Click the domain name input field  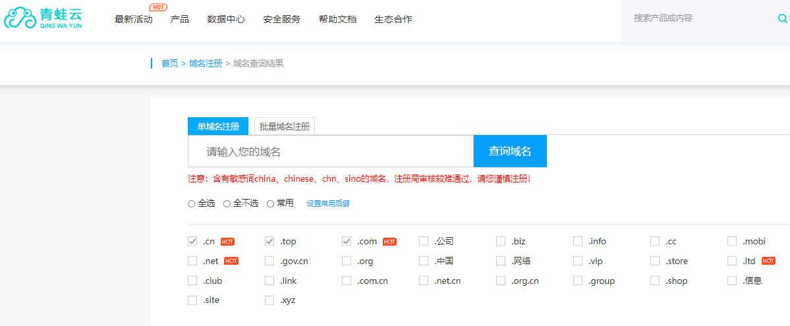[x=330, y=151]
